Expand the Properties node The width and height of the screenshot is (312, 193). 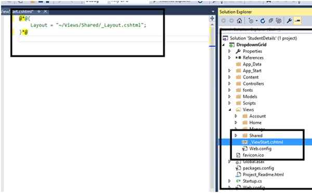[229, 52]
